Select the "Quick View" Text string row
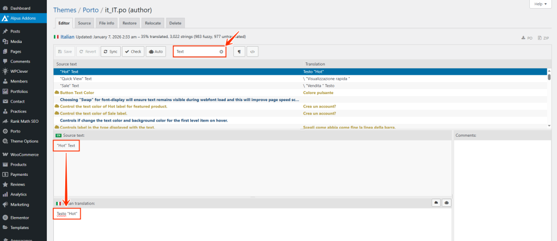The height and width of the screenshot is (241, 557). click(76, 78)
